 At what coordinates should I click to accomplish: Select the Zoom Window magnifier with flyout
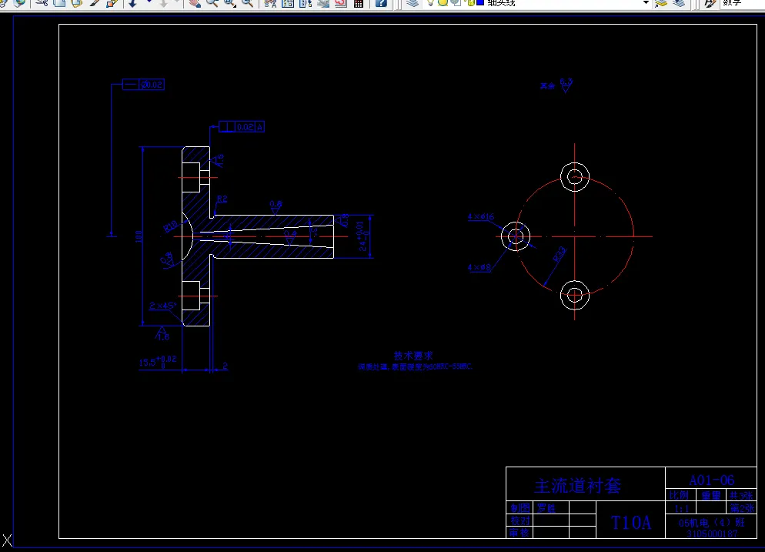[x=230, y=3]
